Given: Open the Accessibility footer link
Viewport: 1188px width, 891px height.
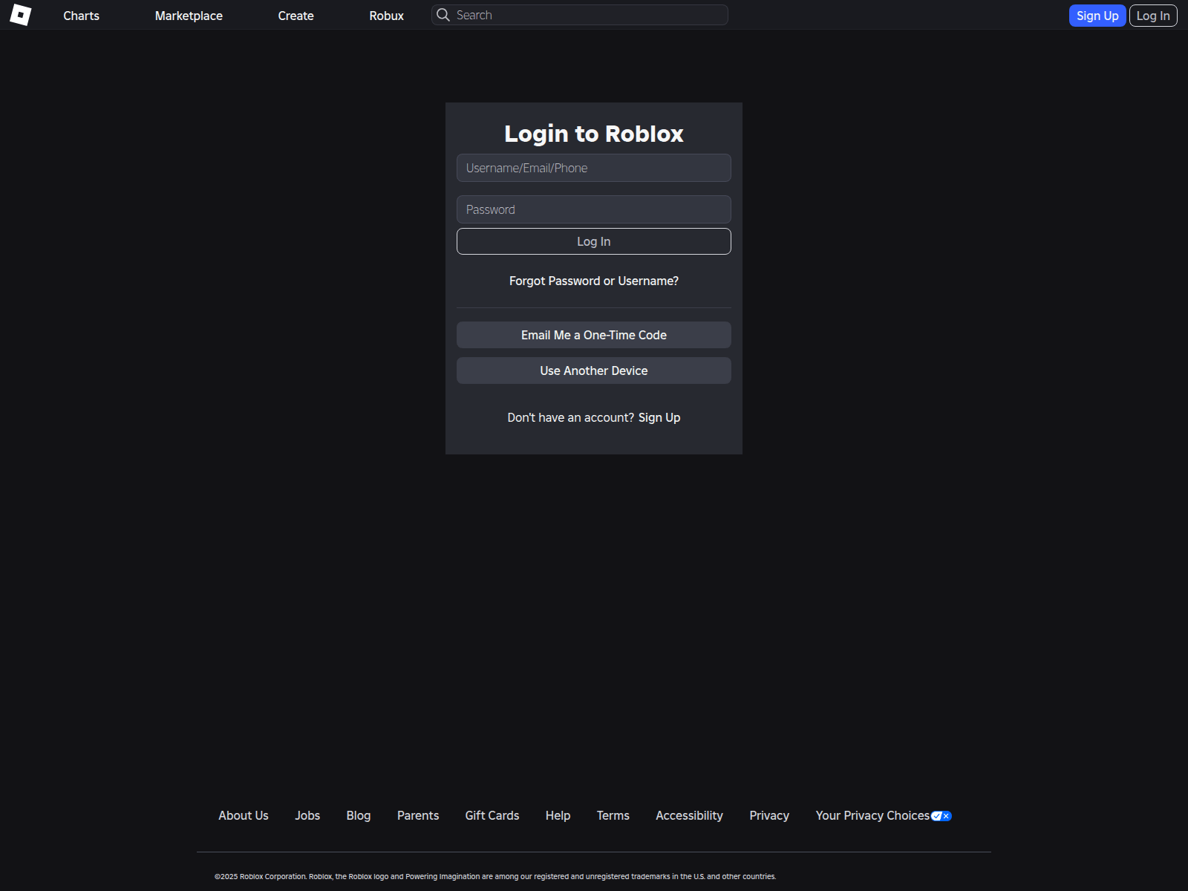Looking at the screenshot, I should pyautogui.click(x=689, y=815).
